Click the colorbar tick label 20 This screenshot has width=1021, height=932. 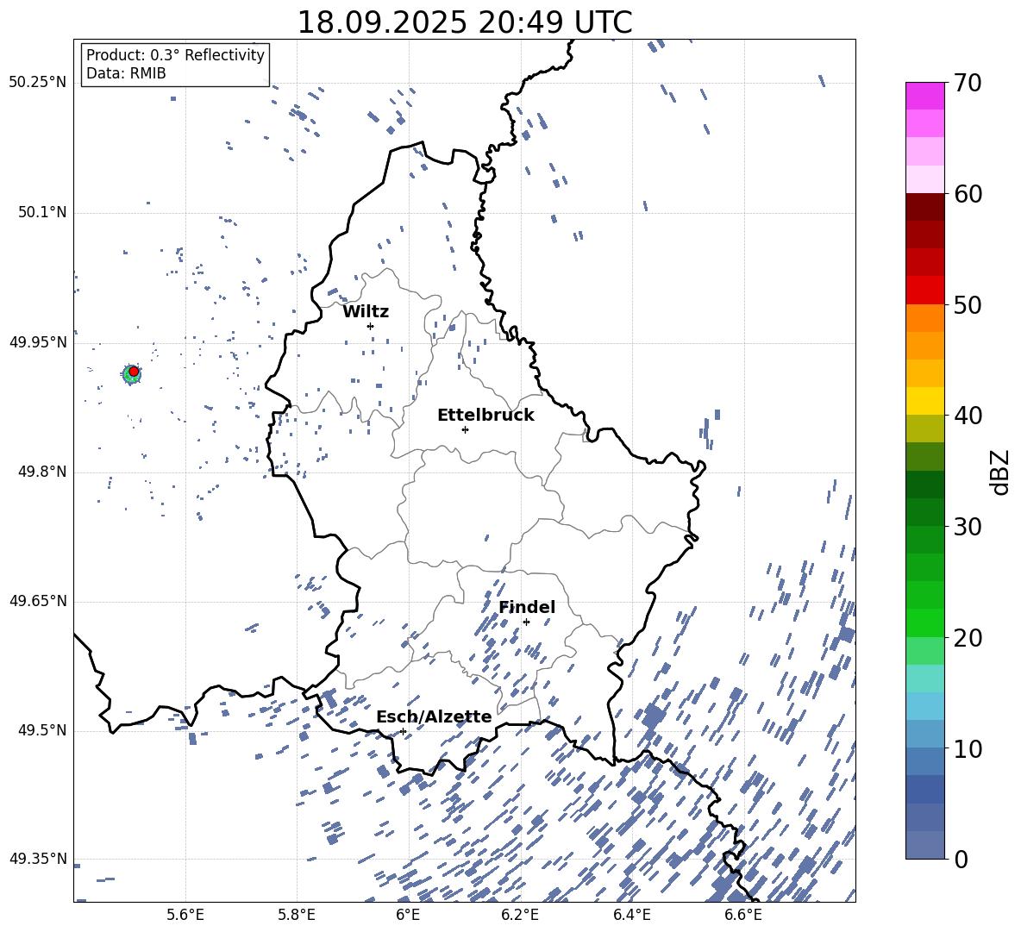coord(968,638)
